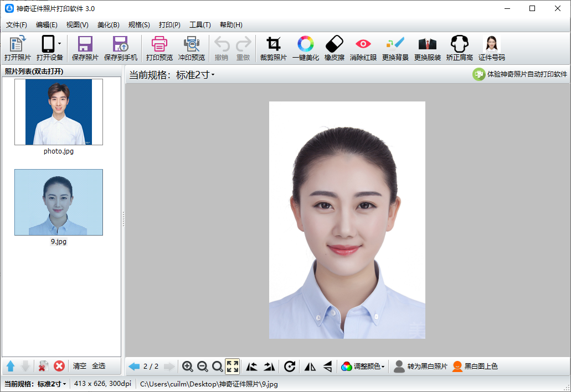571x392 pixels.
Task: Click the 全选 select all button
Action: (99, 366)
